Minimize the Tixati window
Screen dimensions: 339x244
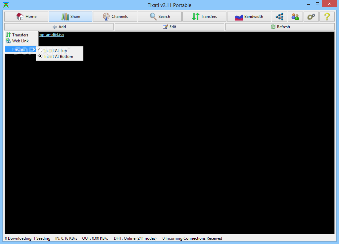[309, 4]
